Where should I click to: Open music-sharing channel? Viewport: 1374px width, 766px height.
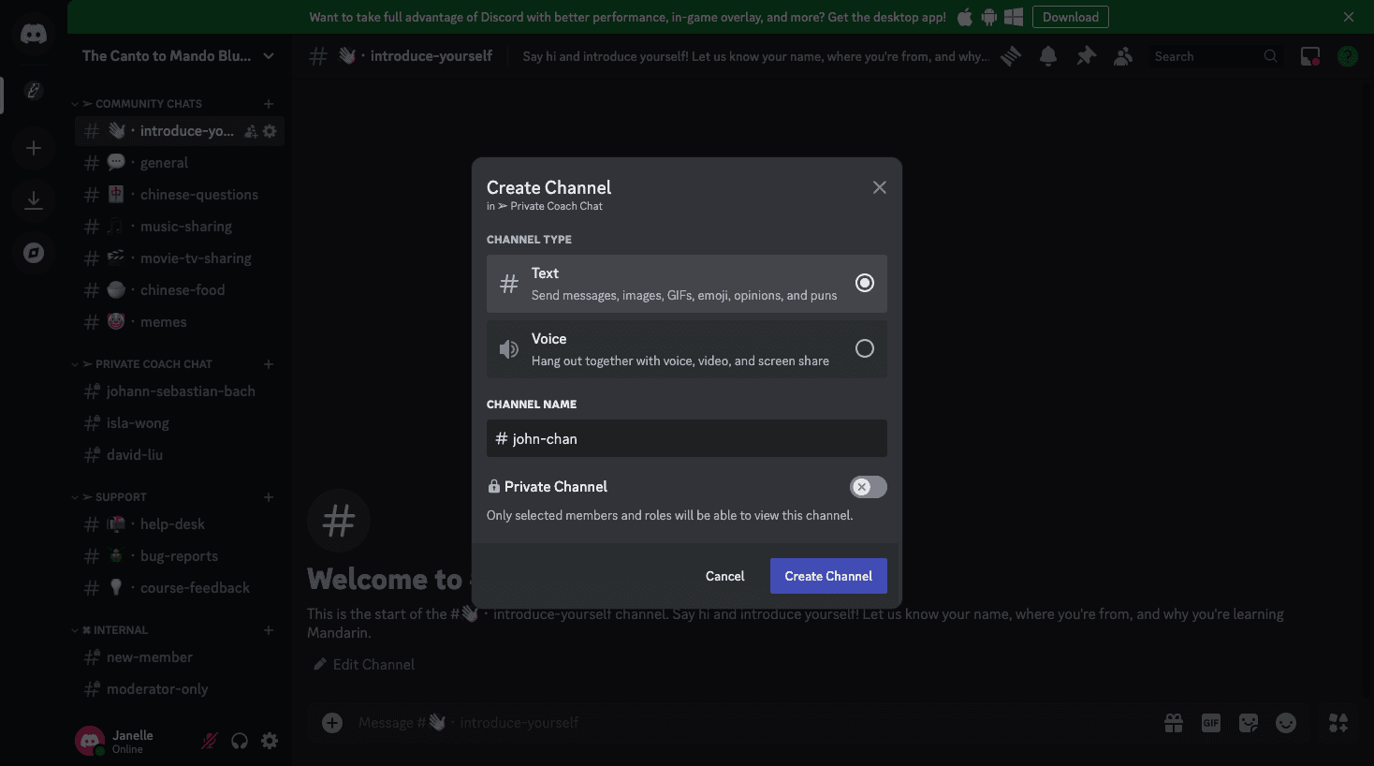point(180,227)
